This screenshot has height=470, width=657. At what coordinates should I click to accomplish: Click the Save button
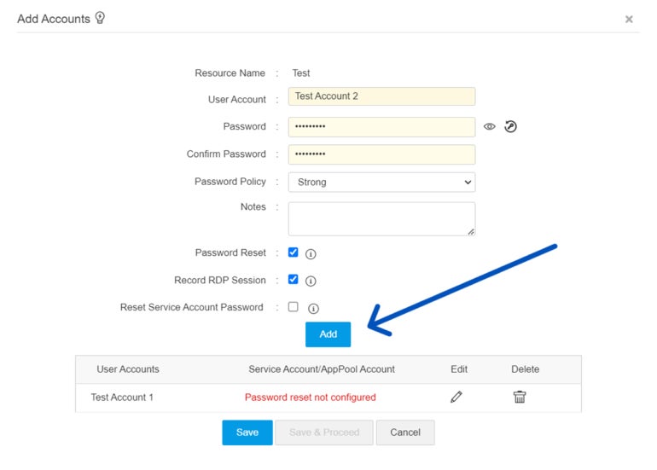click(x=247, y=432)
